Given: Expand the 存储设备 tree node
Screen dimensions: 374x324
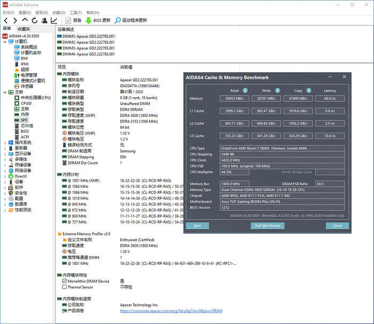Looking at the screenshot, I should coord(5,165).
